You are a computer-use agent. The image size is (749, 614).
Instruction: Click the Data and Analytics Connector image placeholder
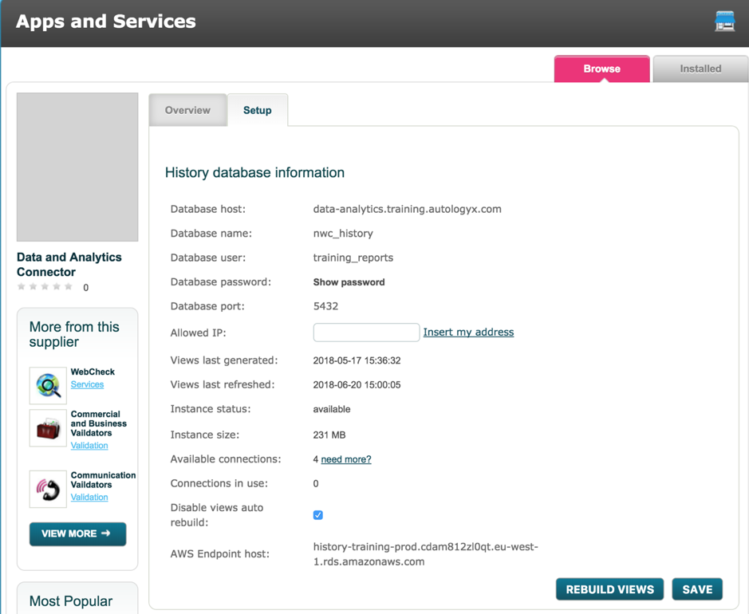pyautogui.click(x=77, y=167)
